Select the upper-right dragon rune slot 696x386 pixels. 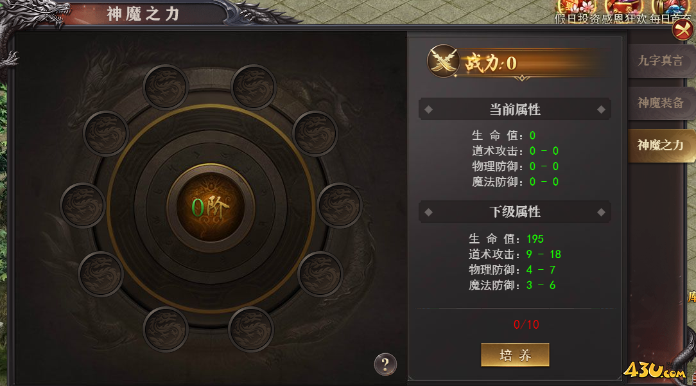(x=315, y=133)
